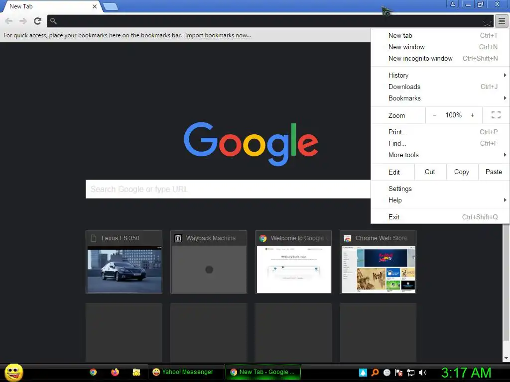
Task: Click the Import bookmarks now link
Action: 218,35
